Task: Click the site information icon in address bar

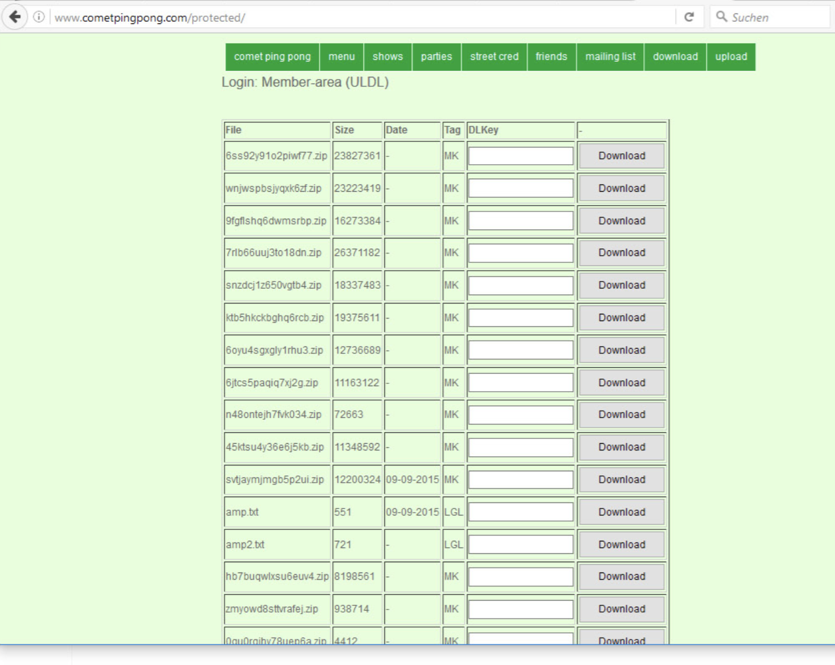Action: (39, 17)
